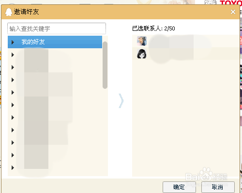Screen dimensions: 242x193
Task: Select the 我的好友 group row
Action: (55, 42)
